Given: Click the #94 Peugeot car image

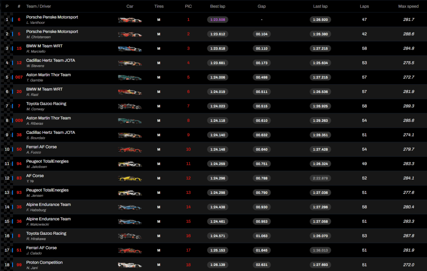Looking at the screenshot, I should [130, 164].
